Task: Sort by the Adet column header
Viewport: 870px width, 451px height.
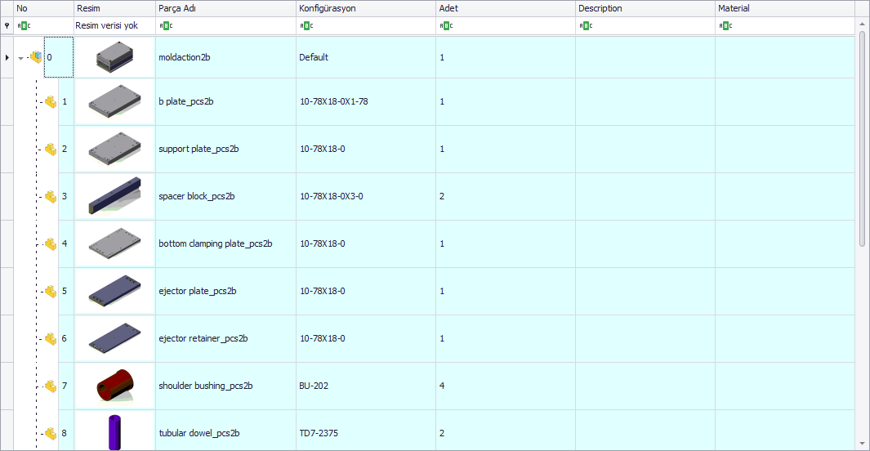Action: click(x=506, y=8)
